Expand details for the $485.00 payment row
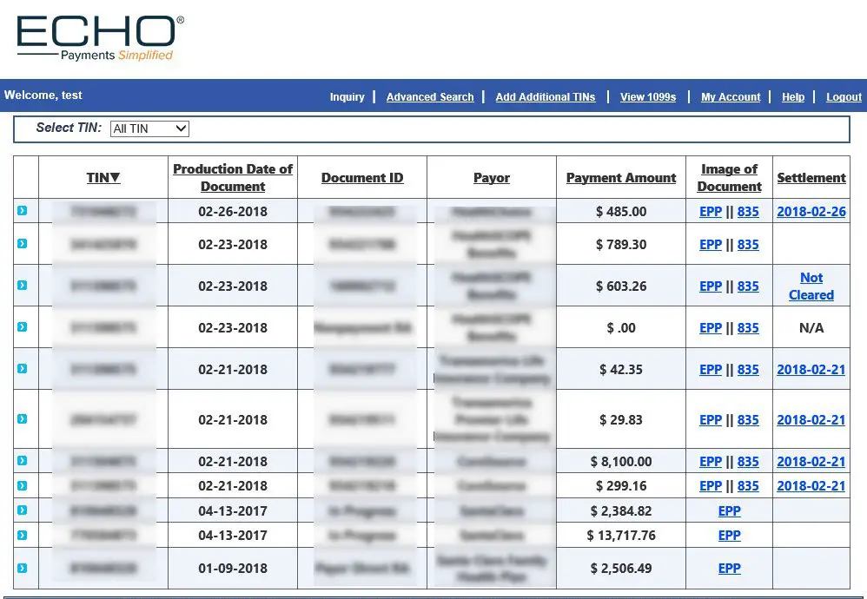 [23, 211]
